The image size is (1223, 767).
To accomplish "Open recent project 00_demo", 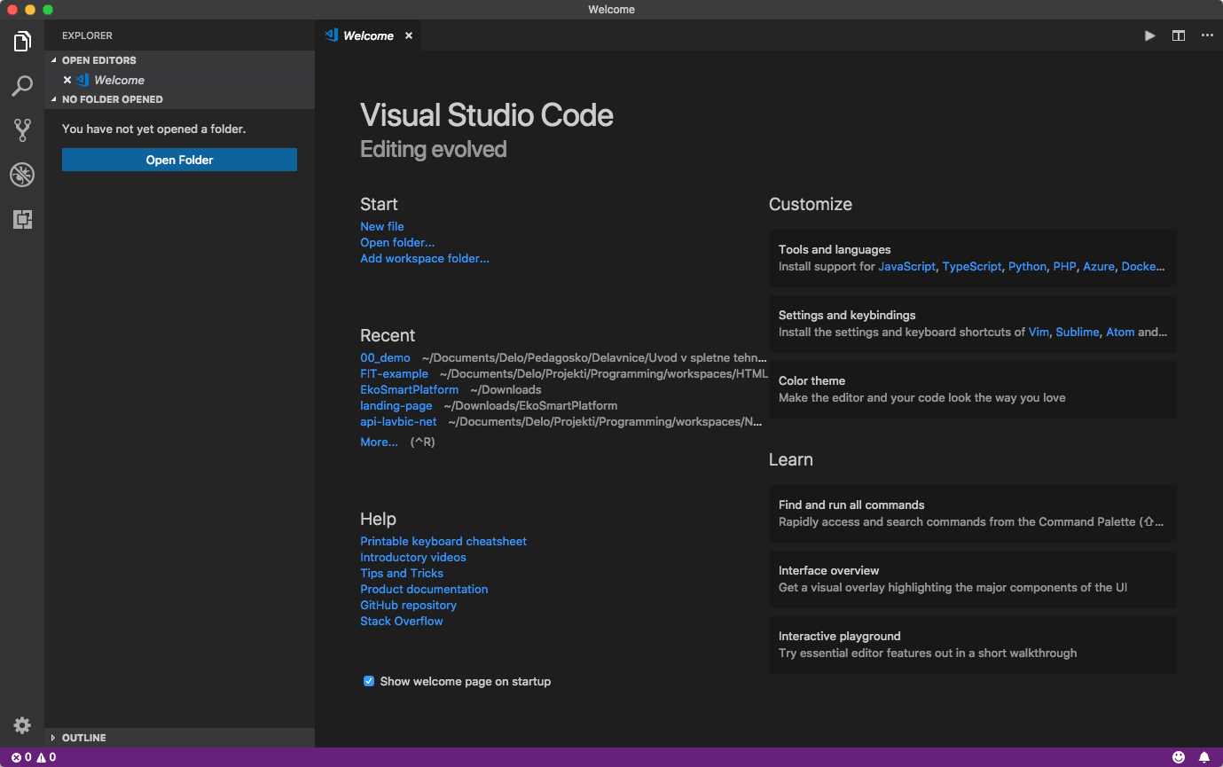I will point(385,357).
